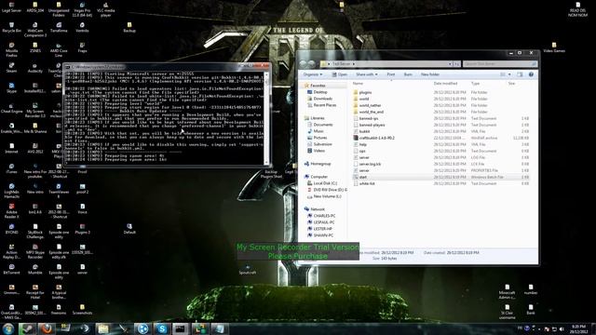Viewport: 596px width, 335px height.
Task: Launch Mumble from desktop
Action: [x=35, y=269]
